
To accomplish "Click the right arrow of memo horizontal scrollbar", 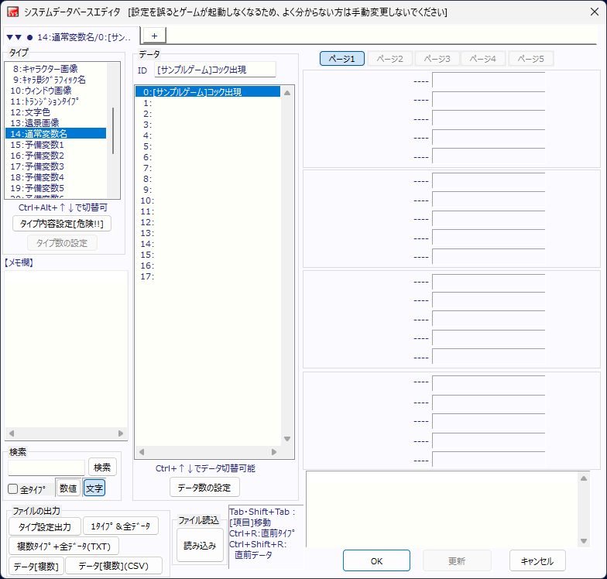I will 121,433.
